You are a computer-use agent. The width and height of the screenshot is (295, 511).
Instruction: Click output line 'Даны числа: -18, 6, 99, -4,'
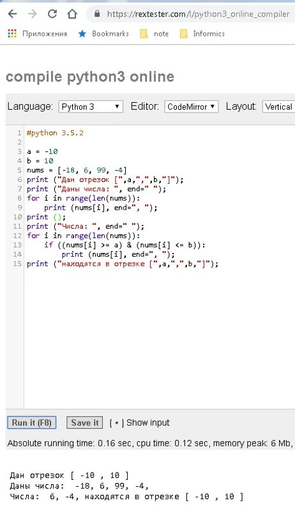point(79,486)
